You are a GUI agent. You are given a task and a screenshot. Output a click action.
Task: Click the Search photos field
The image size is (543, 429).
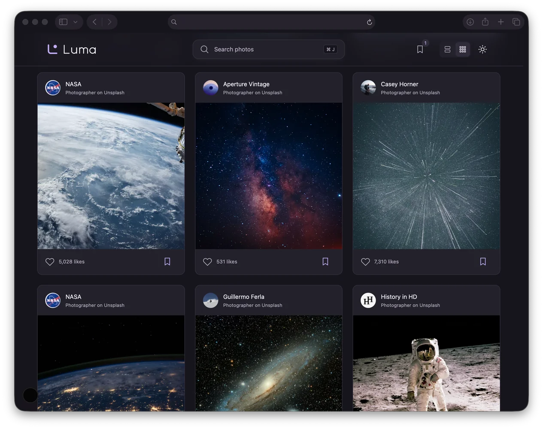tap(269, 49)
